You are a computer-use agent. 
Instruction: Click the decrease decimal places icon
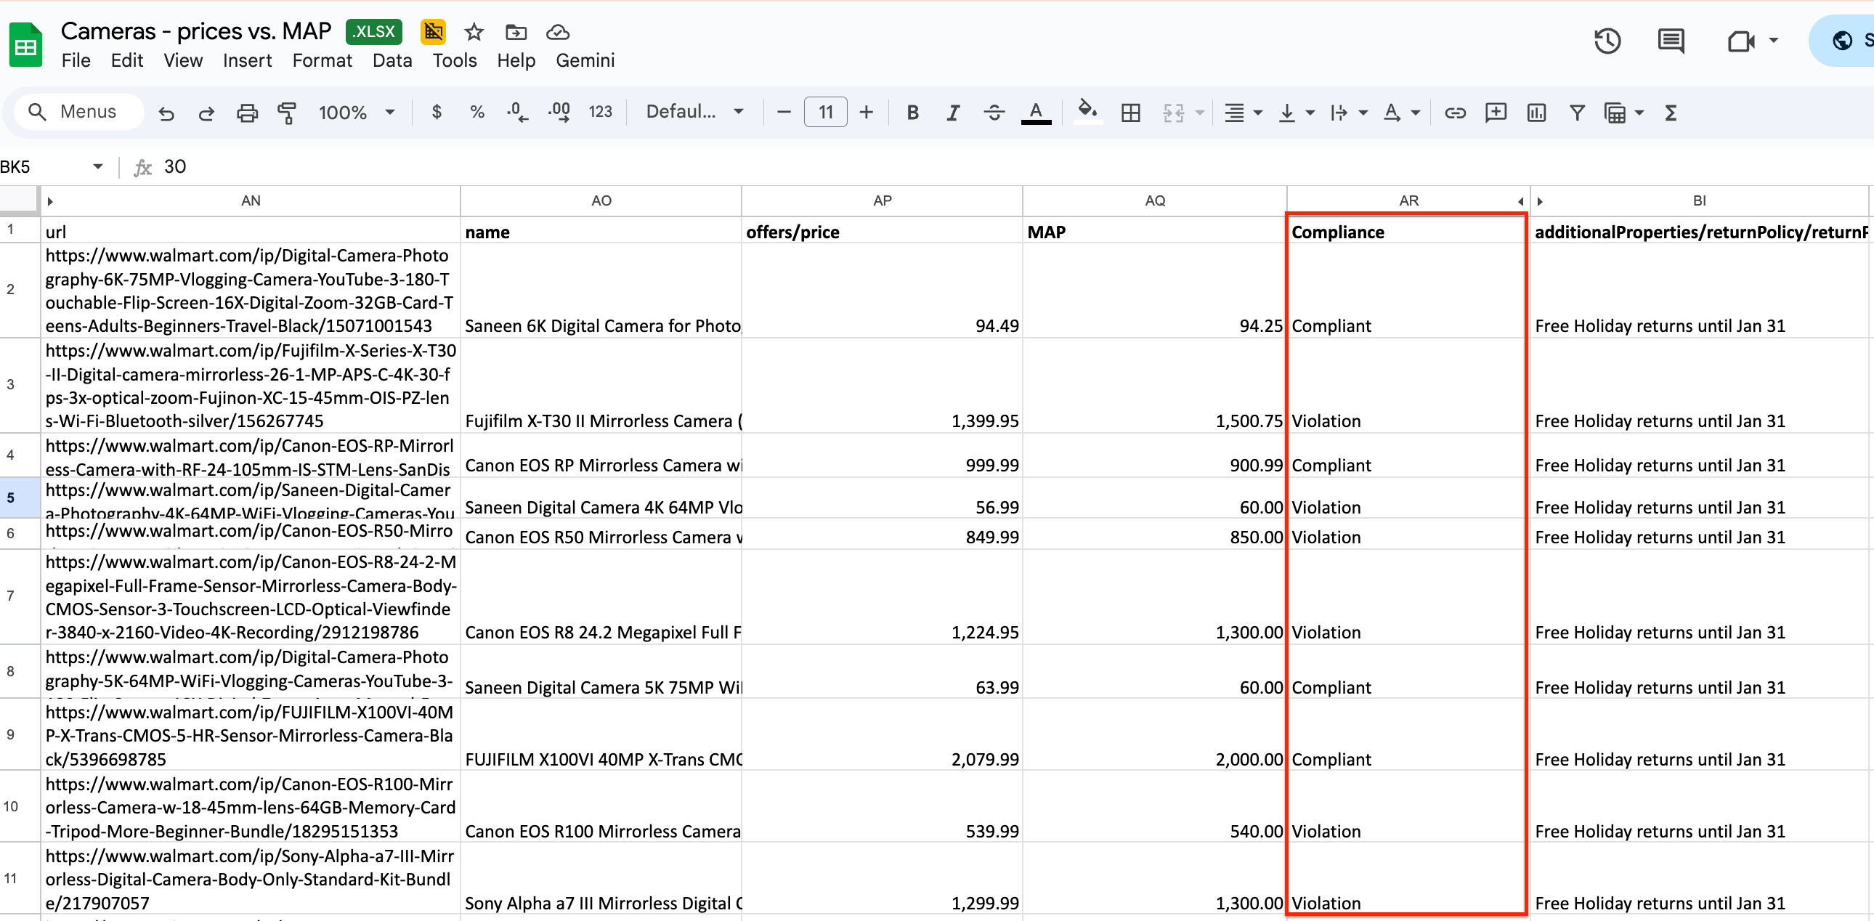516,112
